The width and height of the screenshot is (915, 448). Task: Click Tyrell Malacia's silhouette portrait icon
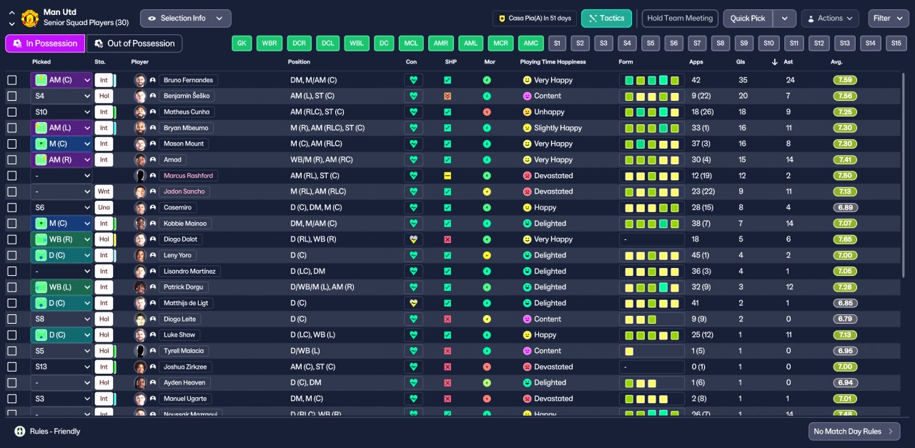point(140,351)
